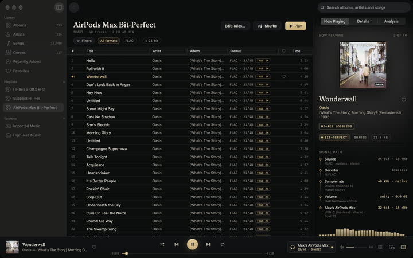Viewport: 413px width, 258px height.
Task: Select the track Don't Look Back in Anger
Action: 190,84
